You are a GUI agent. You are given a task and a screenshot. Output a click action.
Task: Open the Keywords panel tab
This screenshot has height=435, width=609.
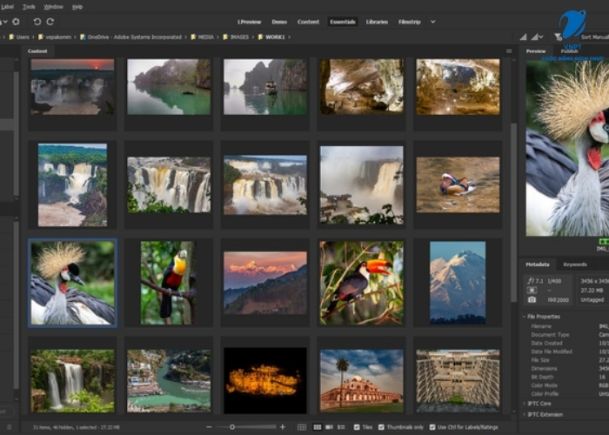tap(575, 264)
